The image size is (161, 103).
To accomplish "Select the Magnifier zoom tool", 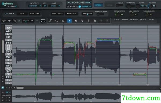I will click(82, 21).
